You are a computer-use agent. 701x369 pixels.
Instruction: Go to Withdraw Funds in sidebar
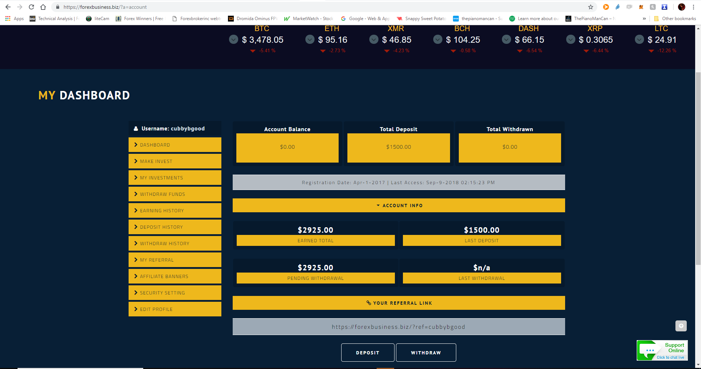pyautogui.click(x=175, y=194)
